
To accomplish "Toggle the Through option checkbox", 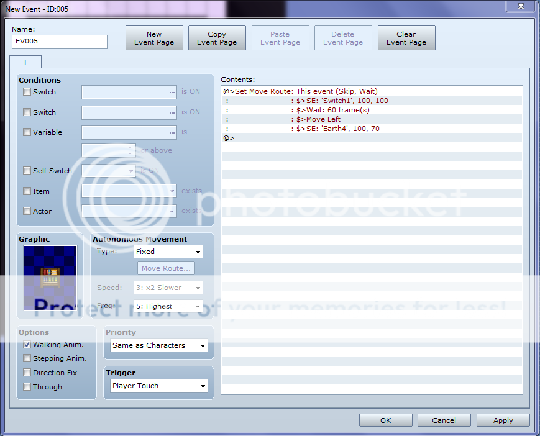I will (27, 387).
